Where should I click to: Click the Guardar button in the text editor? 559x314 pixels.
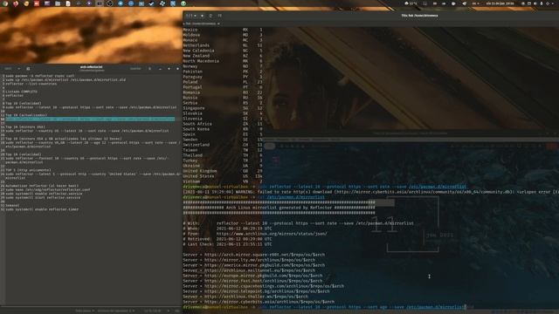135,68
